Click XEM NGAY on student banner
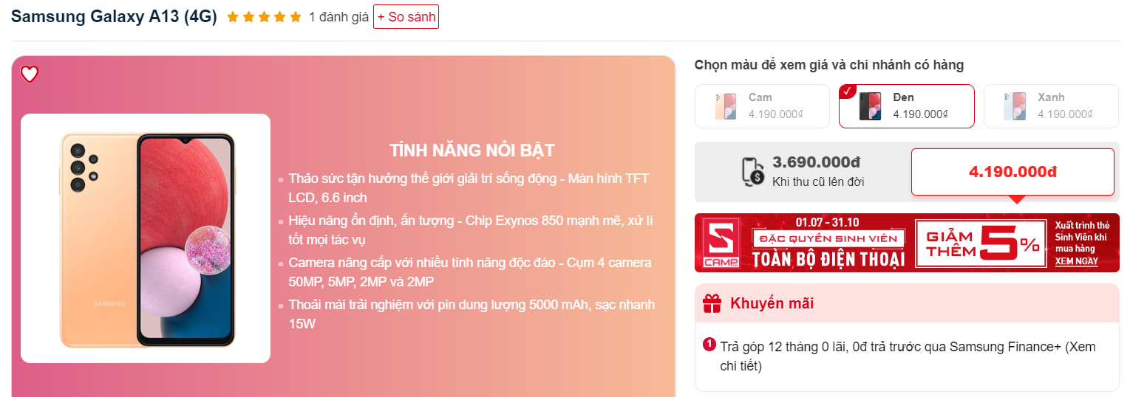Viewport: 1130px width, 397px height. [x=1076, y=261]
